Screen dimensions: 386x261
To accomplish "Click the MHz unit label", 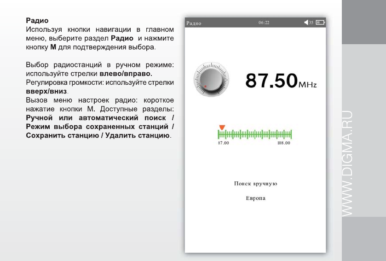I will point(307,85).
